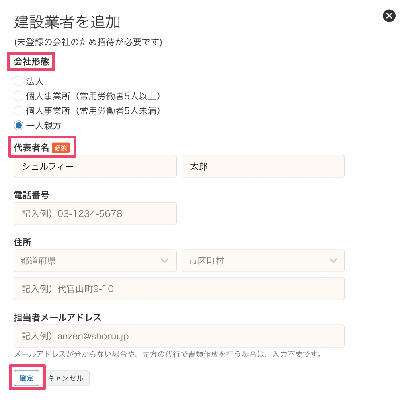Click the 市区町村 dropdown chevron arrow
This screenshot has width=402, height=407.
pyautogui.click(x=333, y=261)
